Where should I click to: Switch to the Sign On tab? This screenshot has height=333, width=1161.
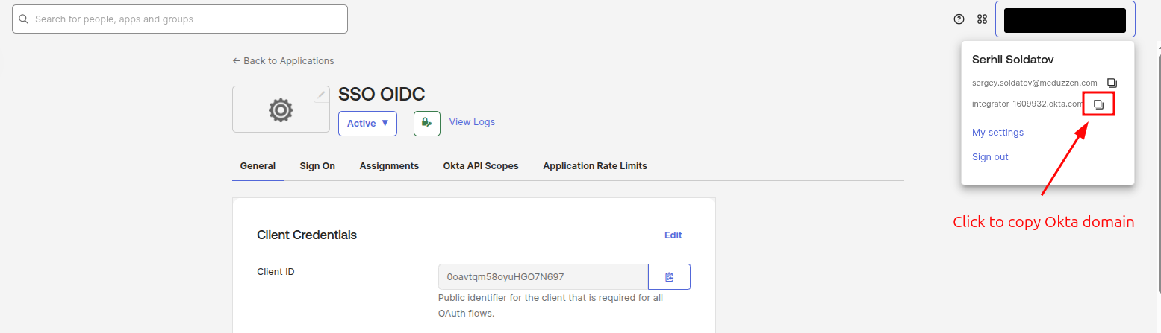[x=317, y=166]
